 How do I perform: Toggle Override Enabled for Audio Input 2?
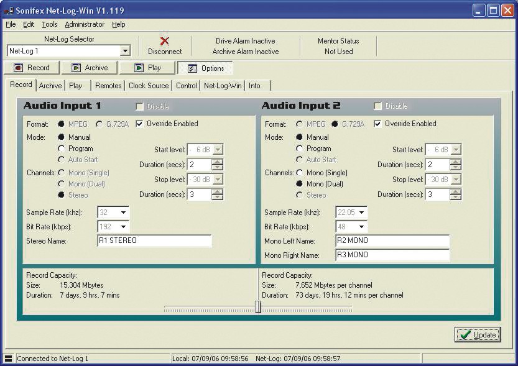[x=377, y=124]
